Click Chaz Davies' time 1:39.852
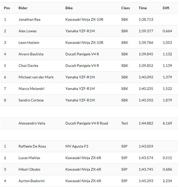Viewport: 179px width, 187px height. 146,66
